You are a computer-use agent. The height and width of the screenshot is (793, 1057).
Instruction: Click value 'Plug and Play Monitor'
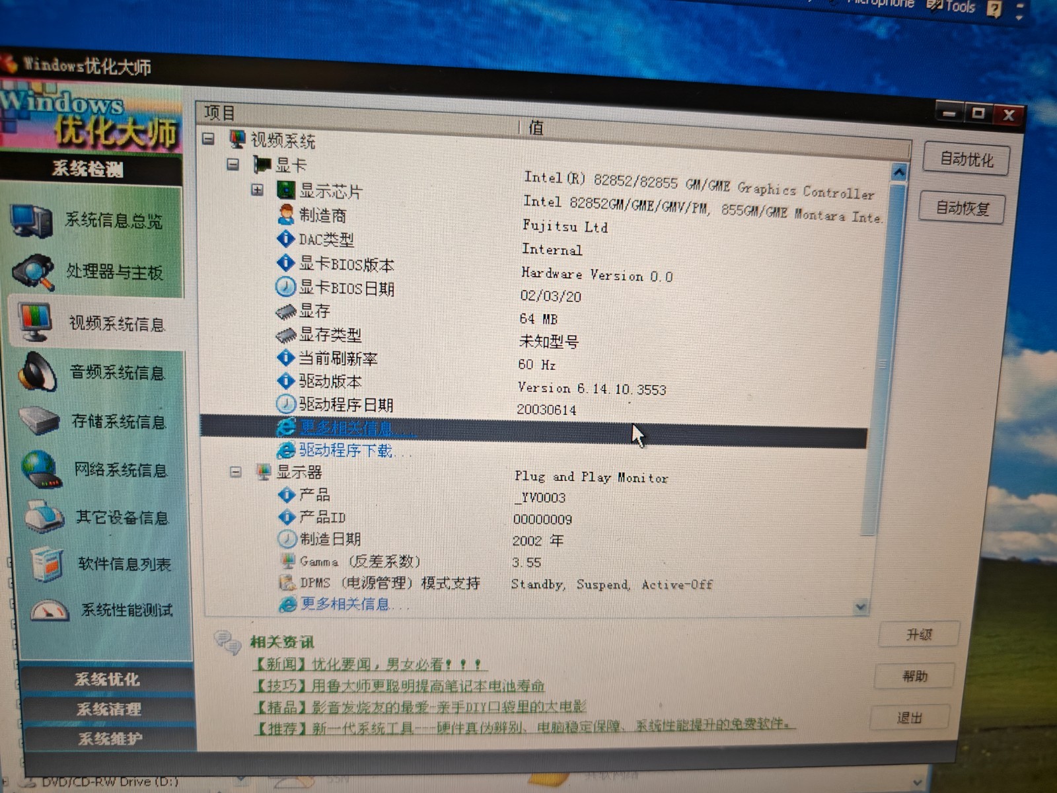coord(591,476)
